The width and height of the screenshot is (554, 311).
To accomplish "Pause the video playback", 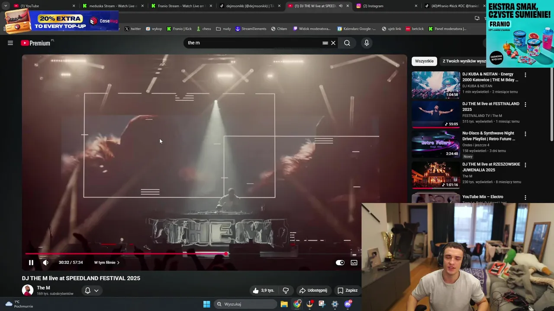I will [x=31, y=263].
